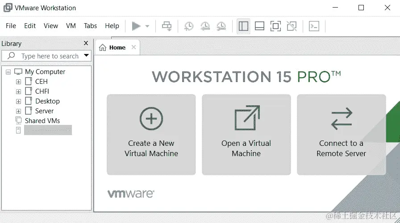Open the search filter dropdown arrow
Screen dimensions: 400x223
[87, 55]
